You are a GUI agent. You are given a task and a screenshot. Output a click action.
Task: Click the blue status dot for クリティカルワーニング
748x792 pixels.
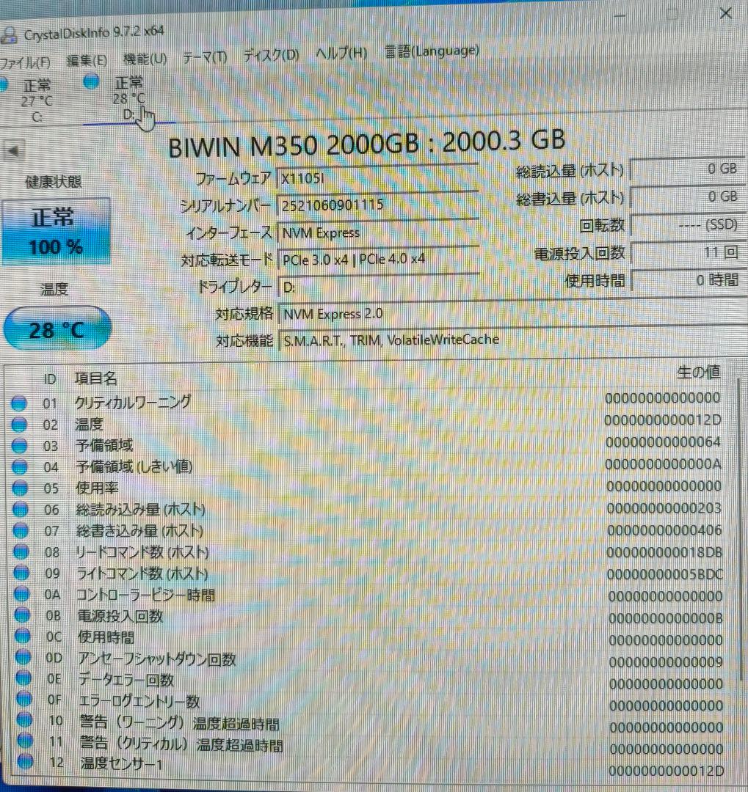[x=19, y=403]
